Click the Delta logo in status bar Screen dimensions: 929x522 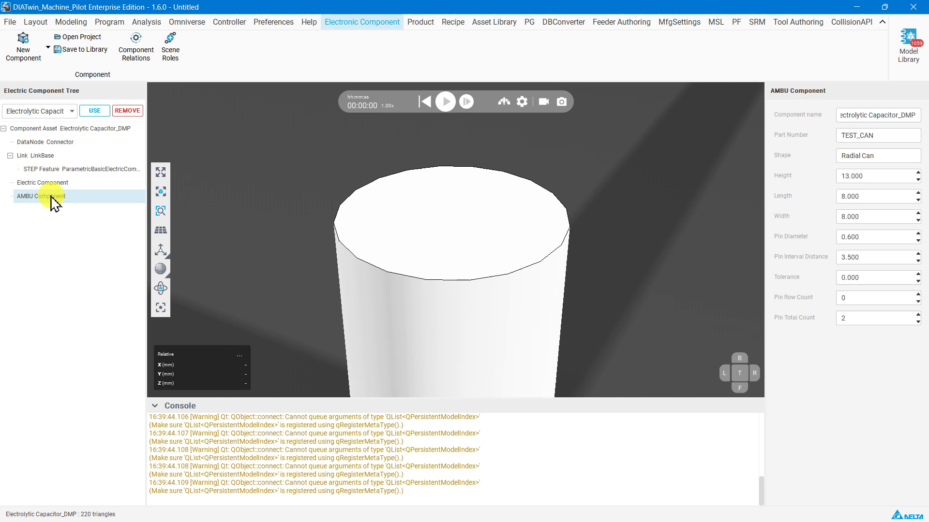pyautogui.click(x=907, y=515)
